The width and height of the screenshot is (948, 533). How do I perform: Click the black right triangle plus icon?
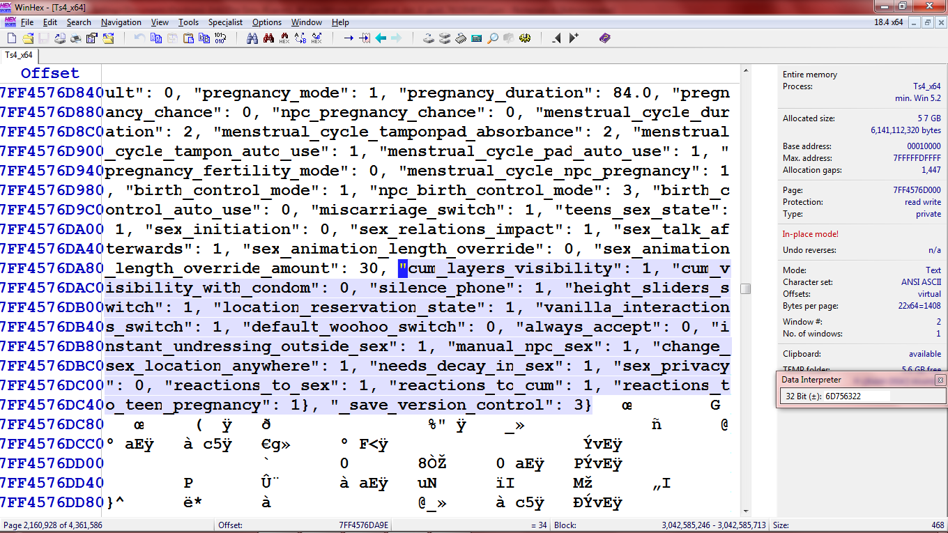coord(573,38)
